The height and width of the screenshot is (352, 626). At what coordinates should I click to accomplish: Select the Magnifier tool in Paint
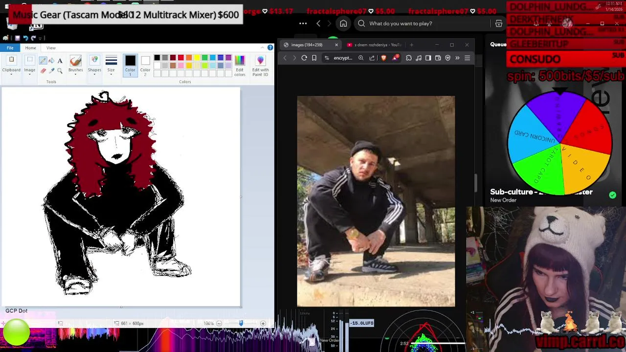tap(60, 70)
